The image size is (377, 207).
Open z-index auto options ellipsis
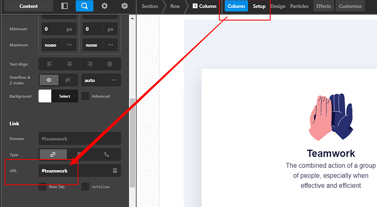114,80
